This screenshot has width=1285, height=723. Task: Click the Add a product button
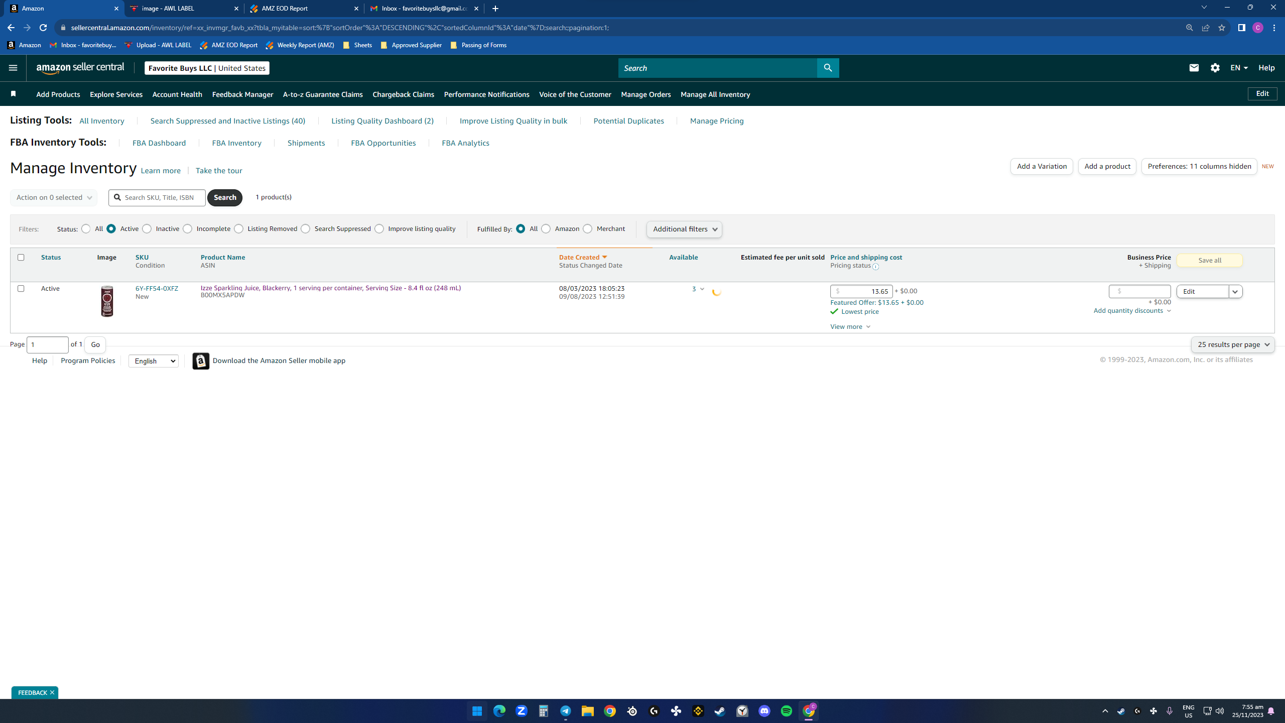pos(1107,166)
